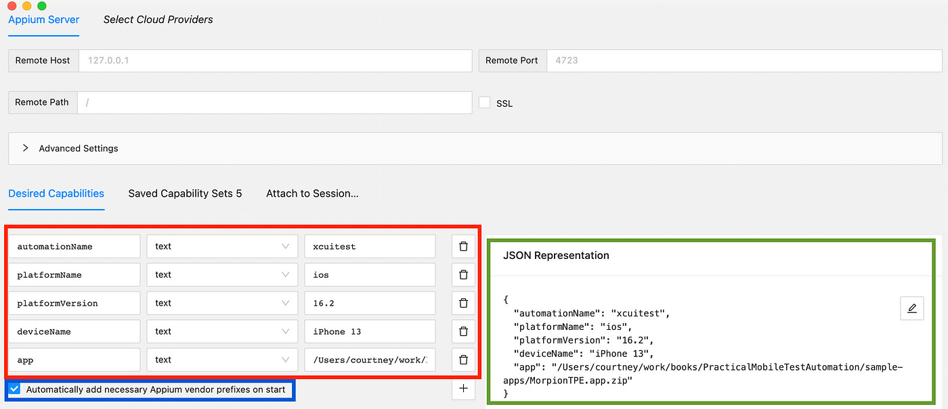
Task: Click the app name field
Action: click(x=74, y=360)
